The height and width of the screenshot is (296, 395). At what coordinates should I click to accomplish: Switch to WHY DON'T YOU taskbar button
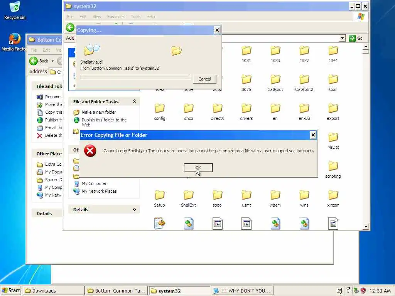click(242, 291)
